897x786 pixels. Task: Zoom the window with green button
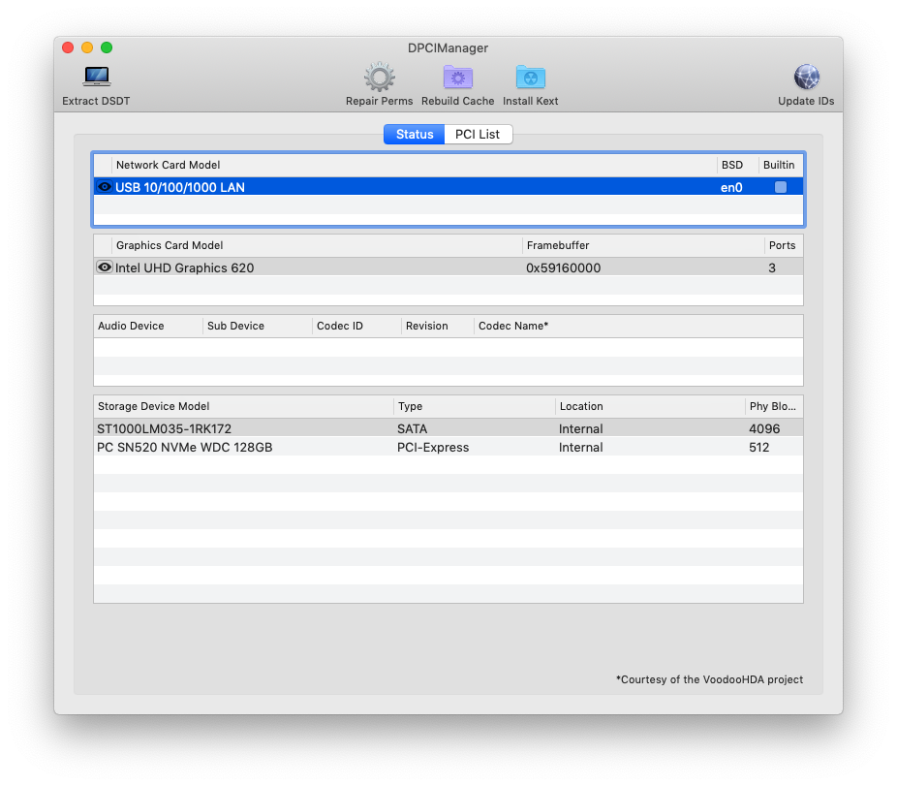point(107,47)
